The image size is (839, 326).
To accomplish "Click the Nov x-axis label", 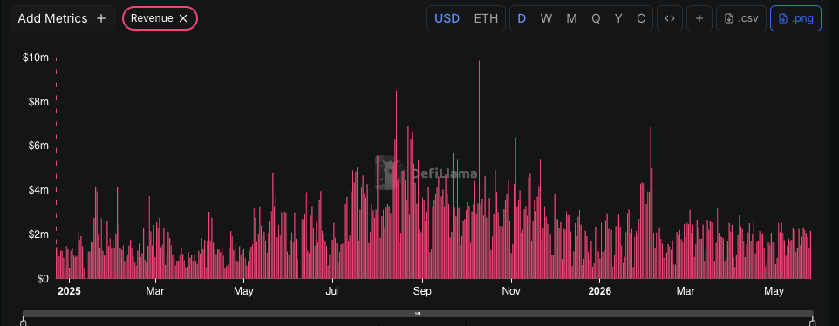I will 512,291.
